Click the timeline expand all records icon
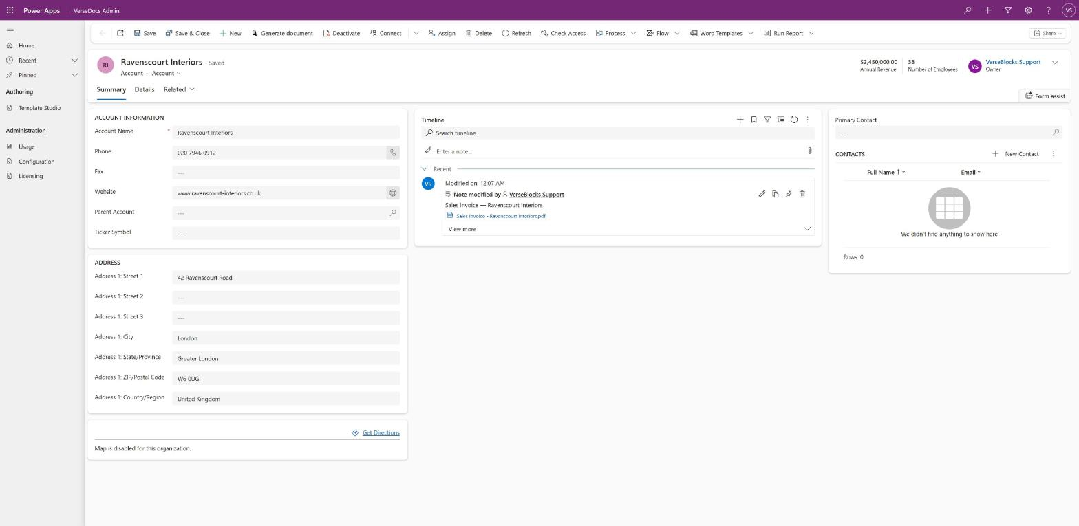Viewport: 1079px width, 526px height. coord(780,120)
